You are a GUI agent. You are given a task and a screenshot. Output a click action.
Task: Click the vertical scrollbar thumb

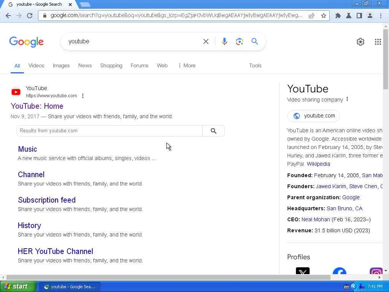click(x=386, y=59)
